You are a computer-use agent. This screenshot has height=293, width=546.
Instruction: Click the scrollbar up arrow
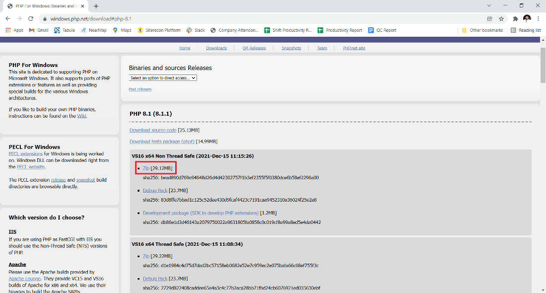click(543, 40)
